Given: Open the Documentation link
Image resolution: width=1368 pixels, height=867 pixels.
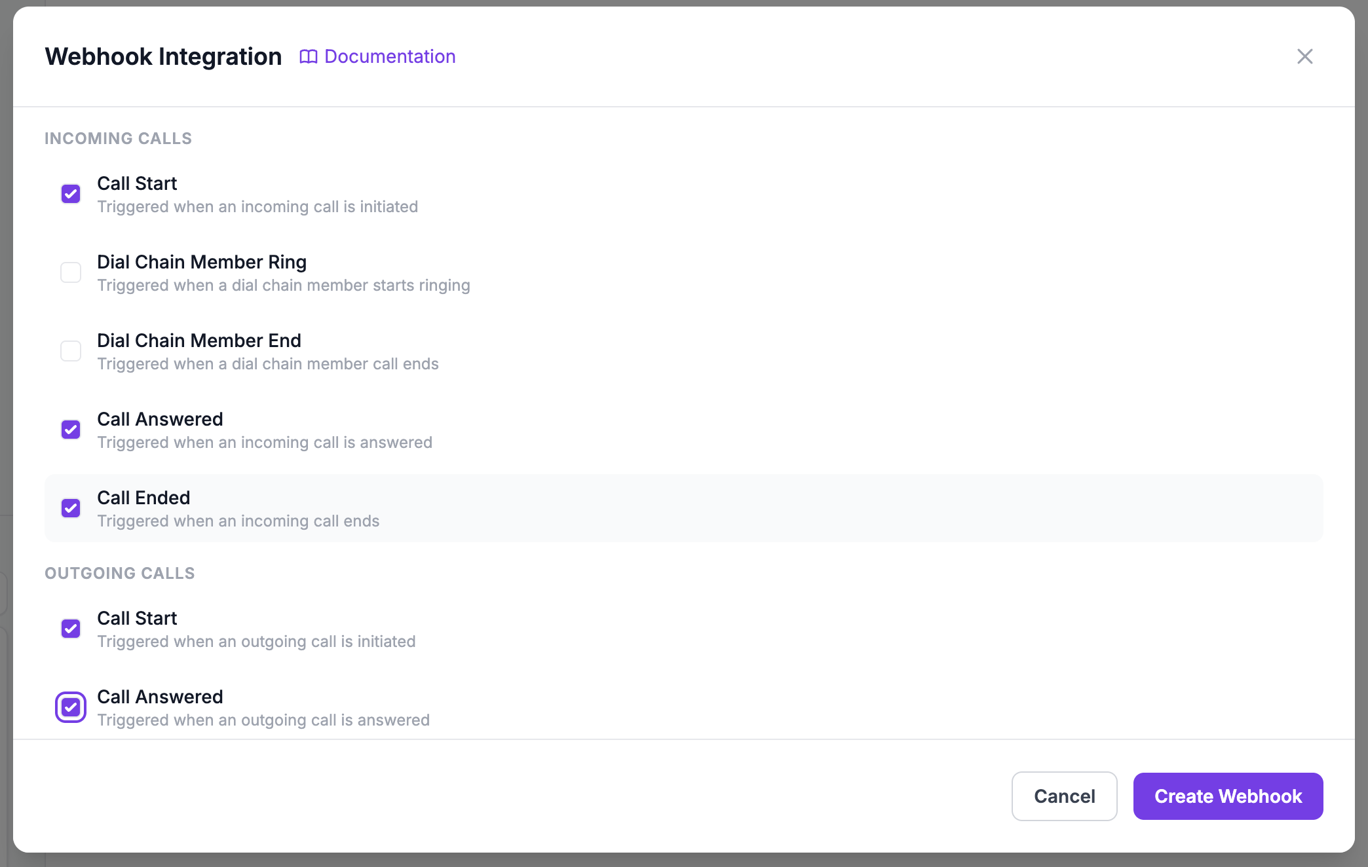Looking at the screenshot, I should coord(389,57).
